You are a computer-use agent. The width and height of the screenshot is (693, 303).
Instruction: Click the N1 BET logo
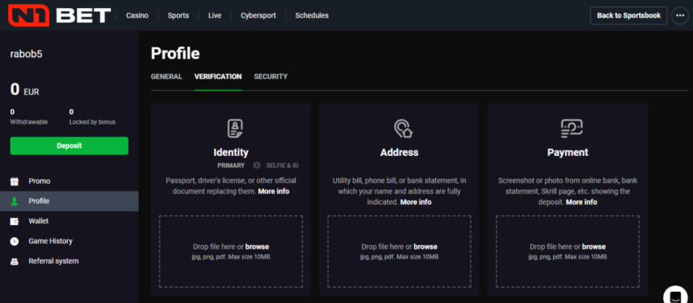[x=59, y=15]
